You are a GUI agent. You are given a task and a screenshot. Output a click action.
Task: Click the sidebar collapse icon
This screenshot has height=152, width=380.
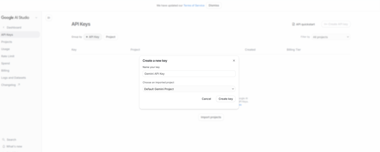[x=49, y=17]
